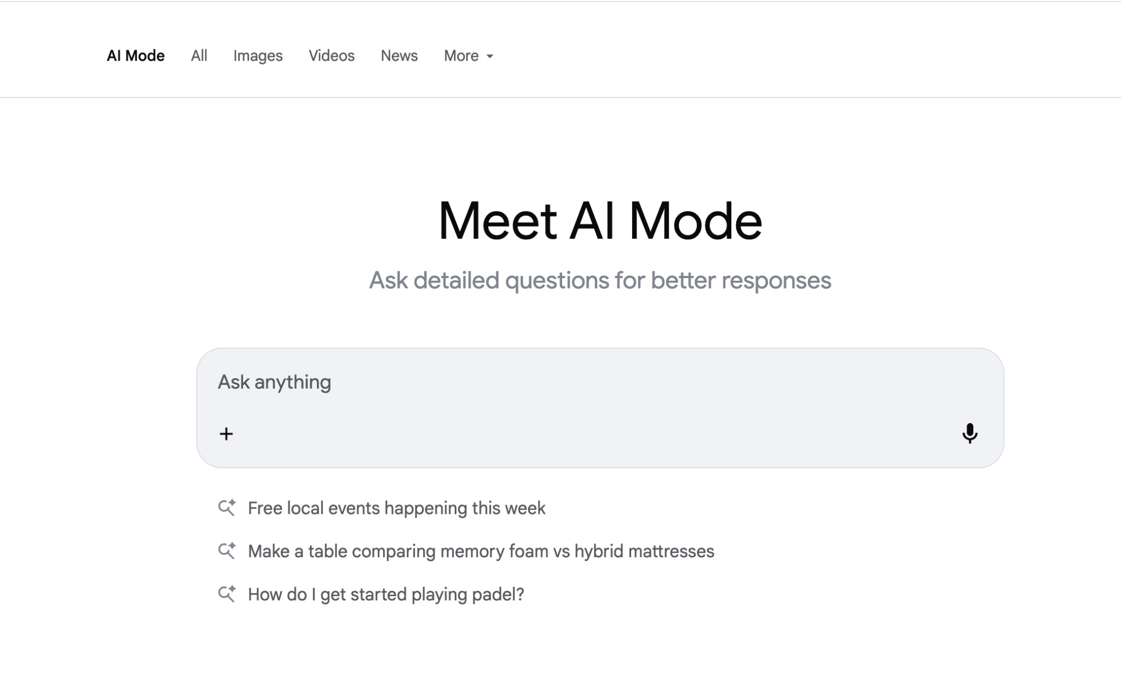Select AI Mode in the navigation bar
The image size is (1121, 676).
(136, 55)
